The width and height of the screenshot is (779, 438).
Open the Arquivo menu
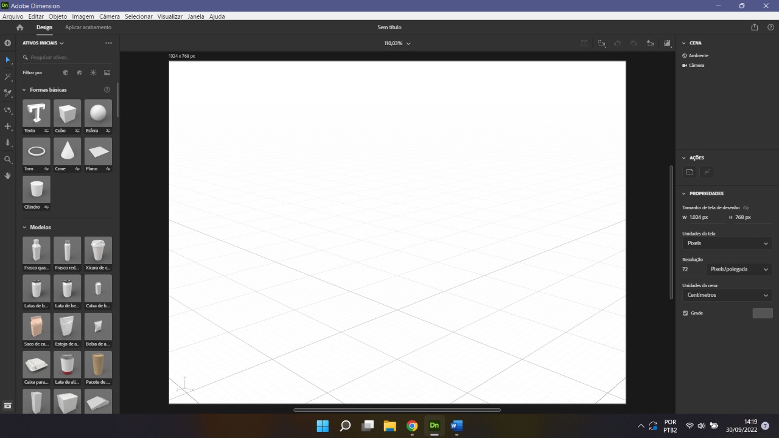coord(13,16)
